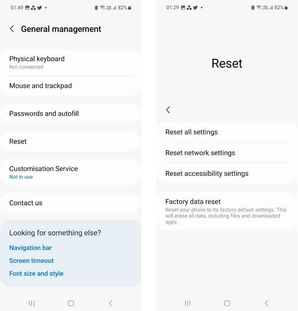Navigate back from General management screen
The height and width of the screenshot is (311, 298).
click(x=12, y=29)
